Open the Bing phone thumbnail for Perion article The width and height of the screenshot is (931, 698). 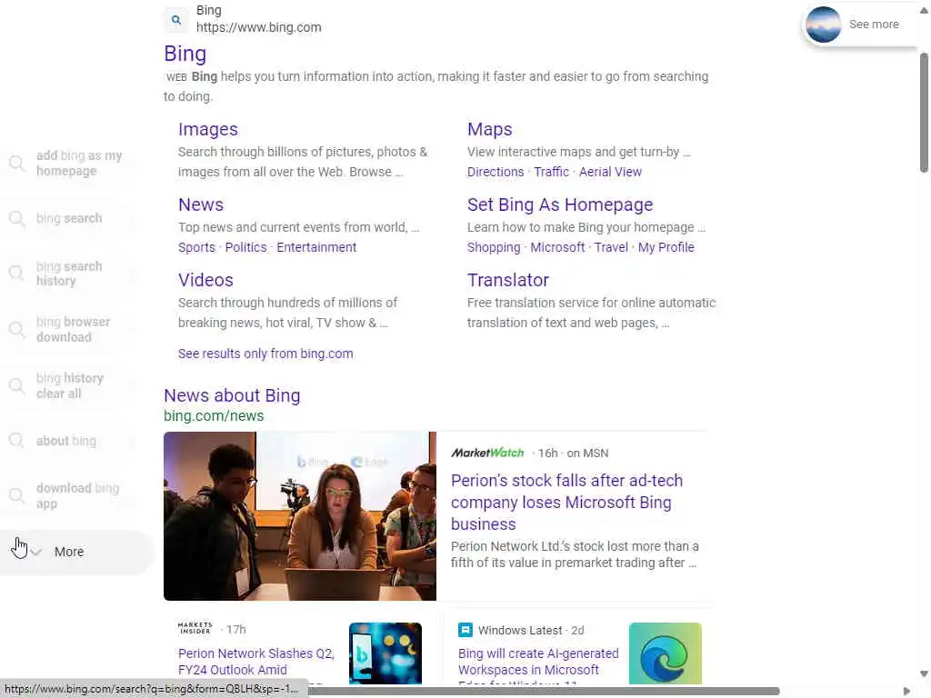tap(385, 653)
